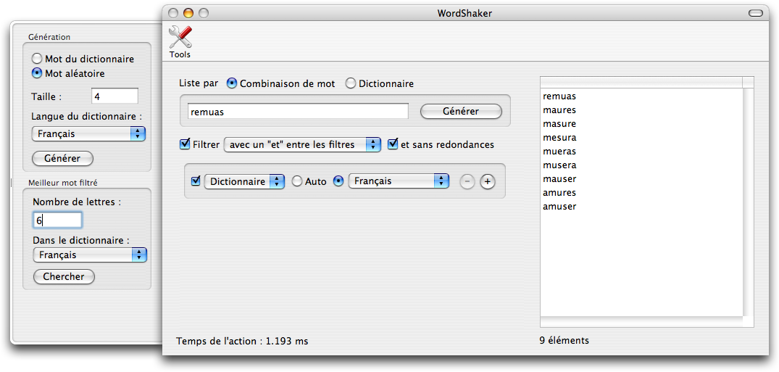Toggle et sans redondances checkbox

click(x=393, y=145)
